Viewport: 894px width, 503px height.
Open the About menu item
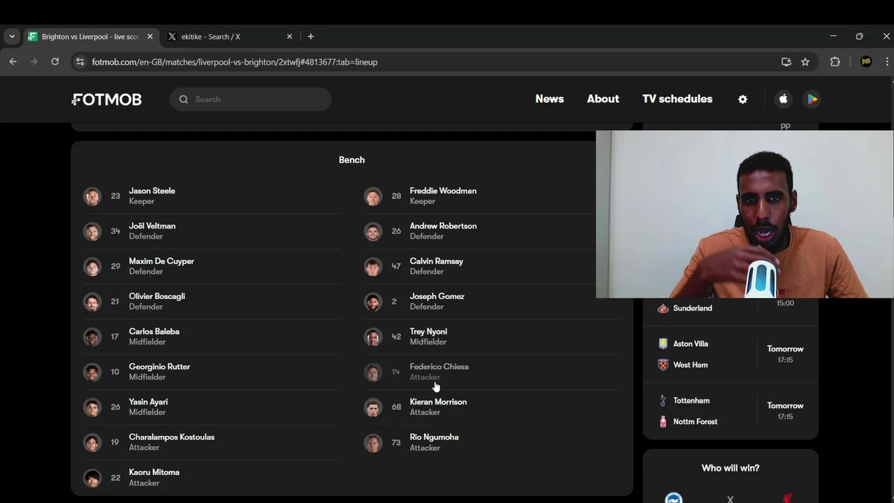[x=603, y=99]
